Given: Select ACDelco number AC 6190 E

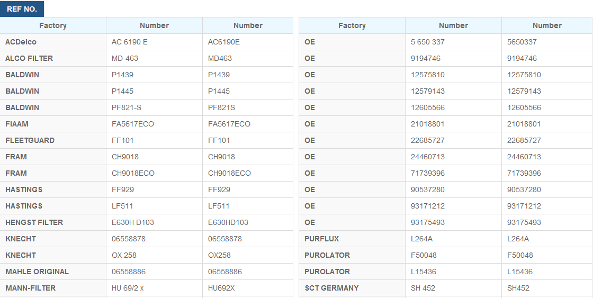Looking at the screenshot, I should [x=129, y=42].
